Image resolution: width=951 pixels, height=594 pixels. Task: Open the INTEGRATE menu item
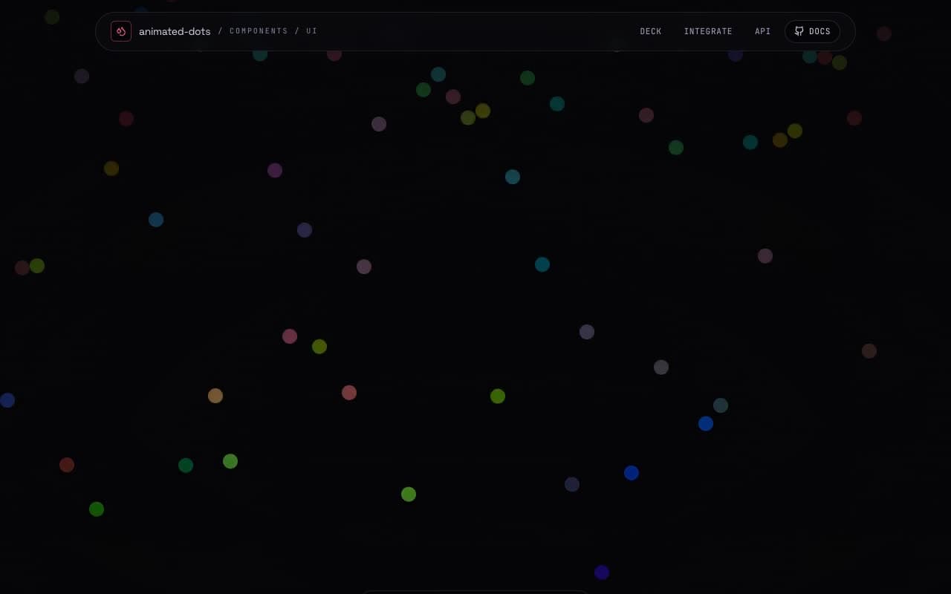pos(708,31)
